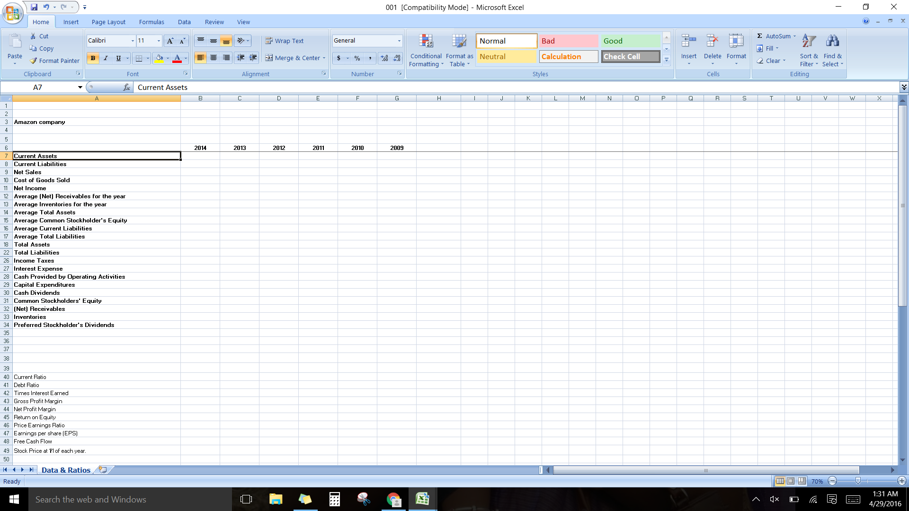
Task: Click Insert Function fx icon
Action: (x=126, y=87)
